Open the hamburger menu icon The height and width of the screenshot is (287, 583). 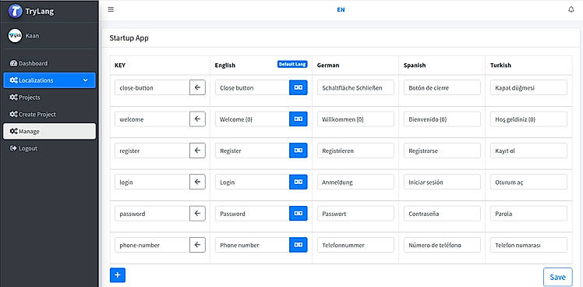point(111,9)
